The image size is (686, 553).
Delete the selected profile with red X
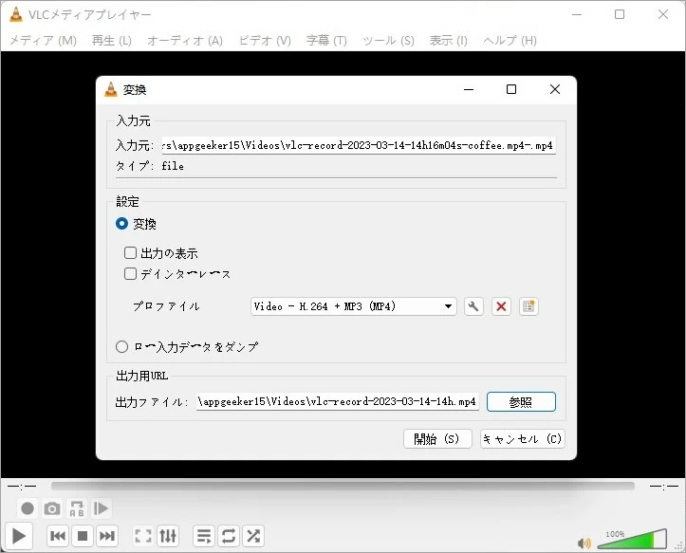tap(501, 306)
